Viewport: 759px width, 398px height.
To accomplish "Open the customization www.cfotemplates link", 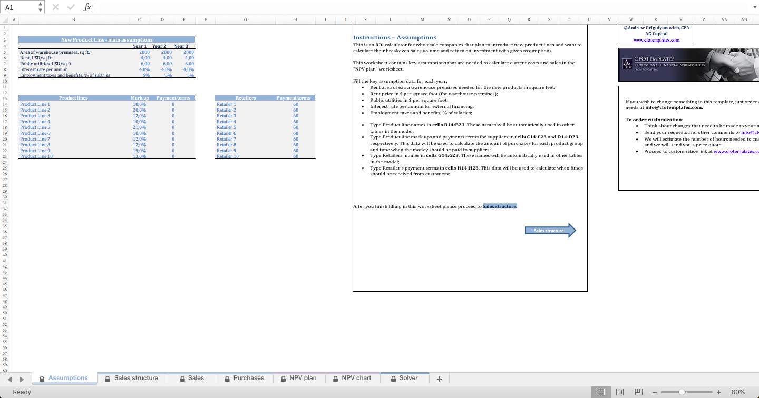I will 736,151.
